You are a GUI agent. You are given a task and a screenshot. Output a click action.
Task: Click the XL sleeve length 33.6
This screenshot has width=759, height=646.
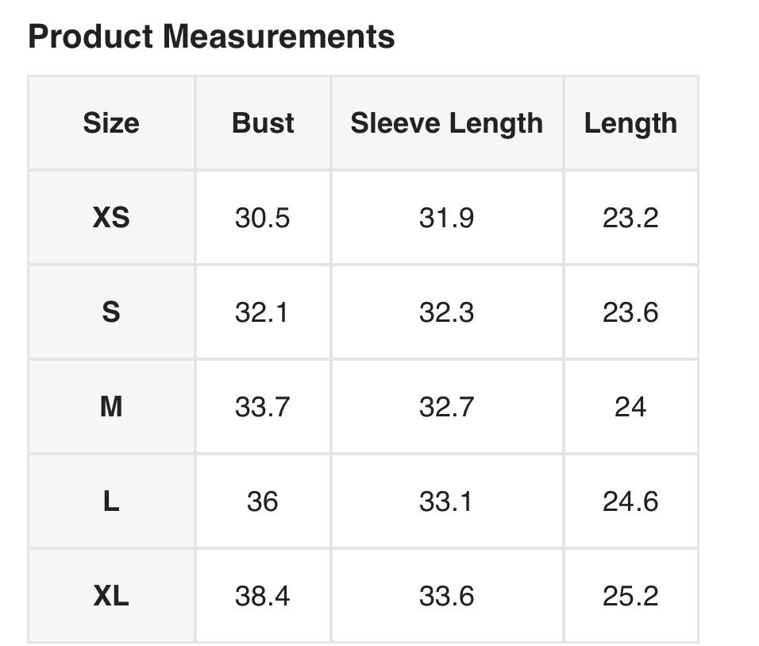[x=447, y=596]
